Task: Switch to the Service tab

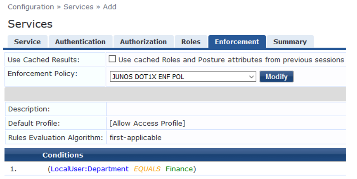Action: (x=27, y=42)
